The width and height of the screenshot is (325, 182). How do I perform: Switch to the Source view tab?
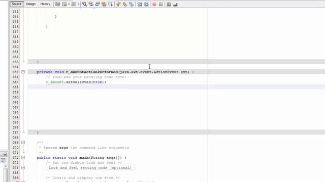coord(17,4)
